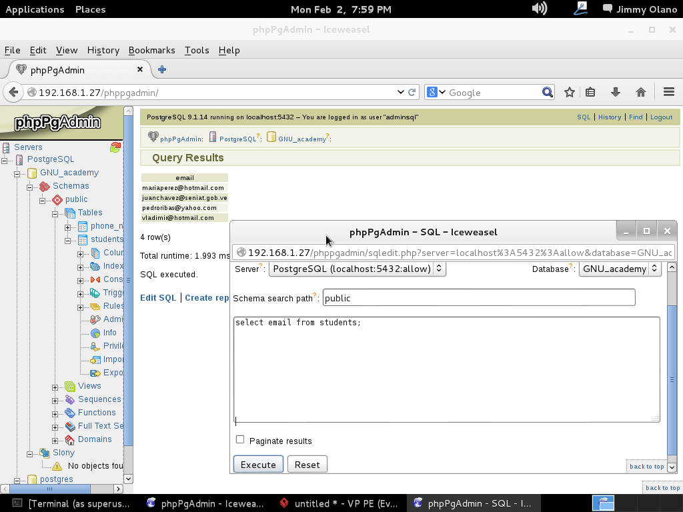Open the Server dropdown selector
Viewport: 683px width, 512px height.
[357, 269]
